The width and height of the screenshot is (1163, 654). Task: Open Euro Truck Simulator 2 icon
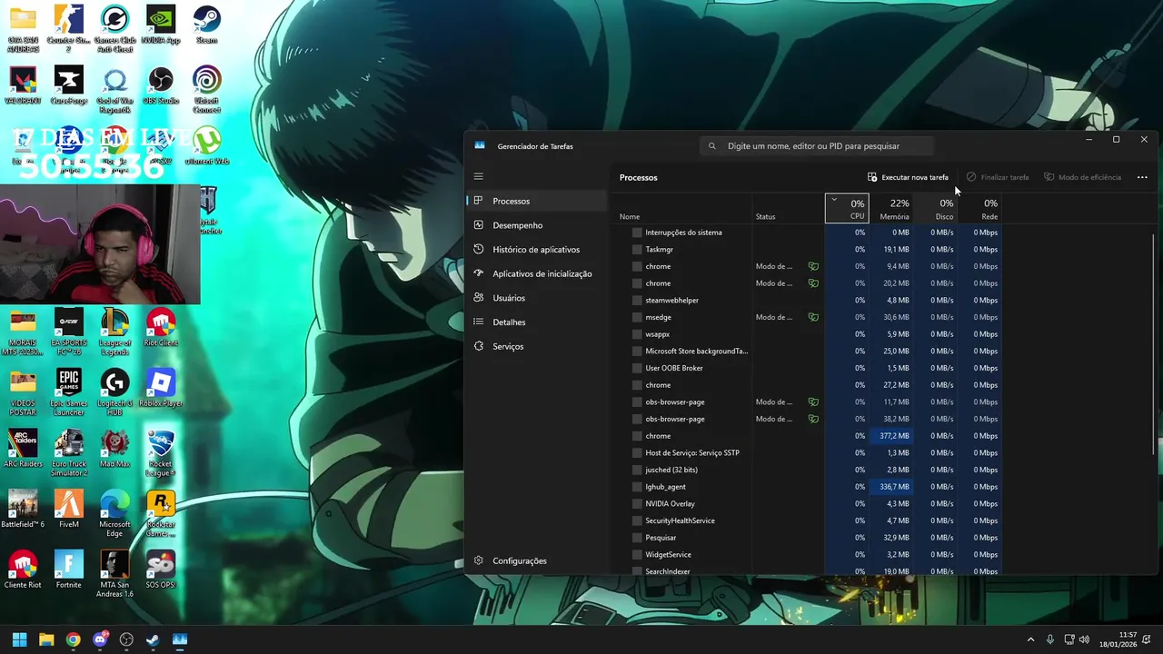pos(68,452)
